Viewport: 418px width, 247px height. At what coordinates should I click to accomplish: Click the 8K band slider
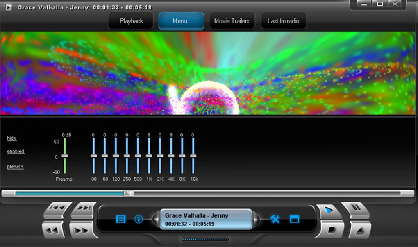click(182, 156)
